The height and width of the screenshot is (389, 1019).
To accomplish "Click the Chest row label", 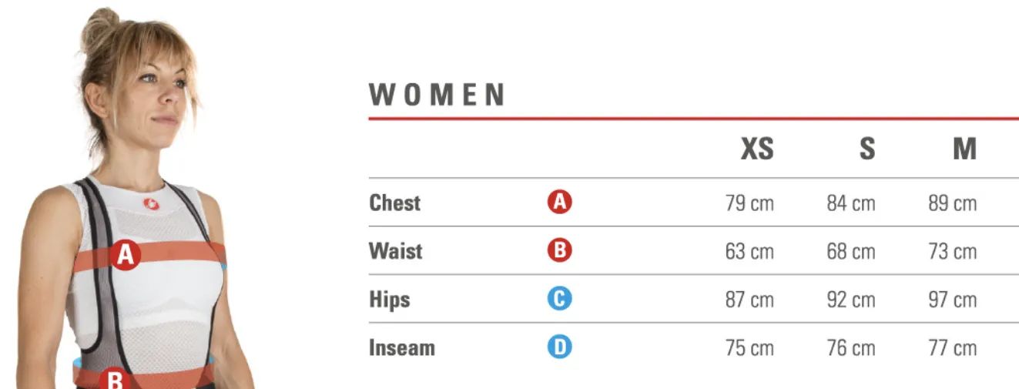I will point(395,203).
